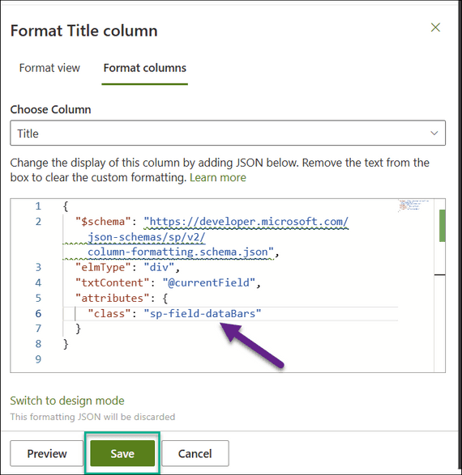462x475 pixels.
Task: Click line number 6 in gutter
Action: click(38, 313)
